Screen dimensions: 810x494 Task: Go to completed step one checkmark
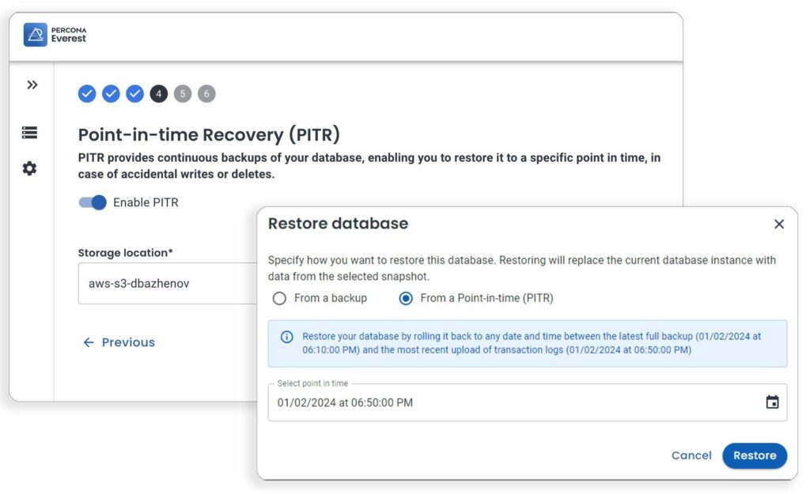(x=87, y=94)
